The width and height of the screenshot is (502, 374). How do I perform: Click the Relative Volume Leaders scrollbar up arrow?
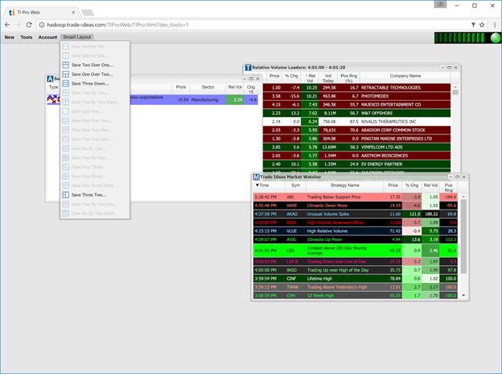click(x=455, y=87)
